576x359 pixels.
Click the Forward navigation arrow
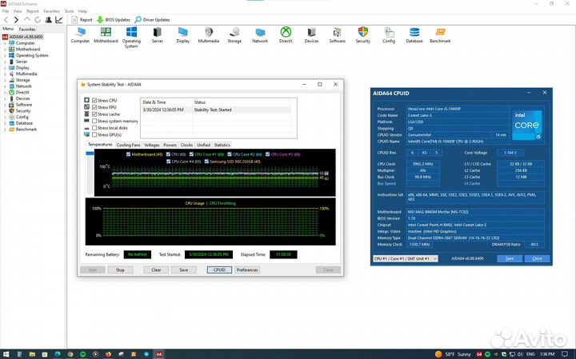16,19
